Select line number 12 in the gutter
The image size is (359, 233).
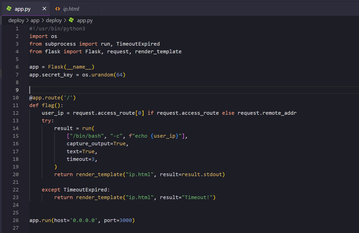(16, 113)
